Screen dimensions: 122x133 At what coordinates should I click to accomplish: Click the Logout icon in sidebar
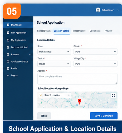8,75
